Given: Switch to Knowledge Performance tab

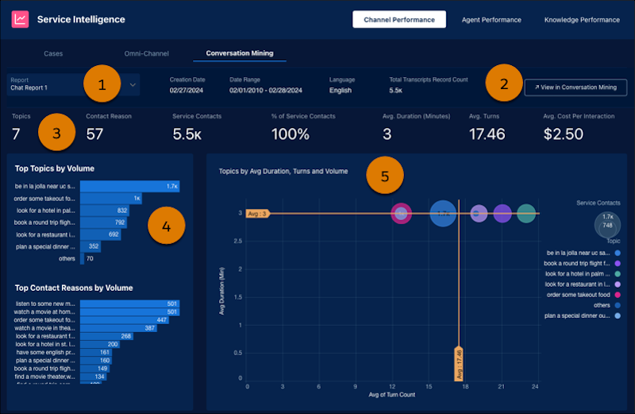Looking at the screenshot, I should click(x=582, y=20).
